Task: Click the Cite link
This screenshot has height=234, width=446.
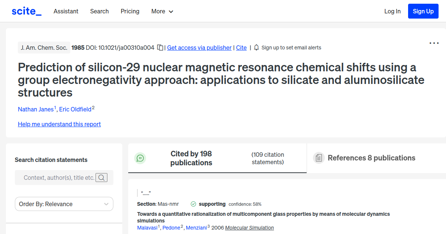Action: pos(241,48)
